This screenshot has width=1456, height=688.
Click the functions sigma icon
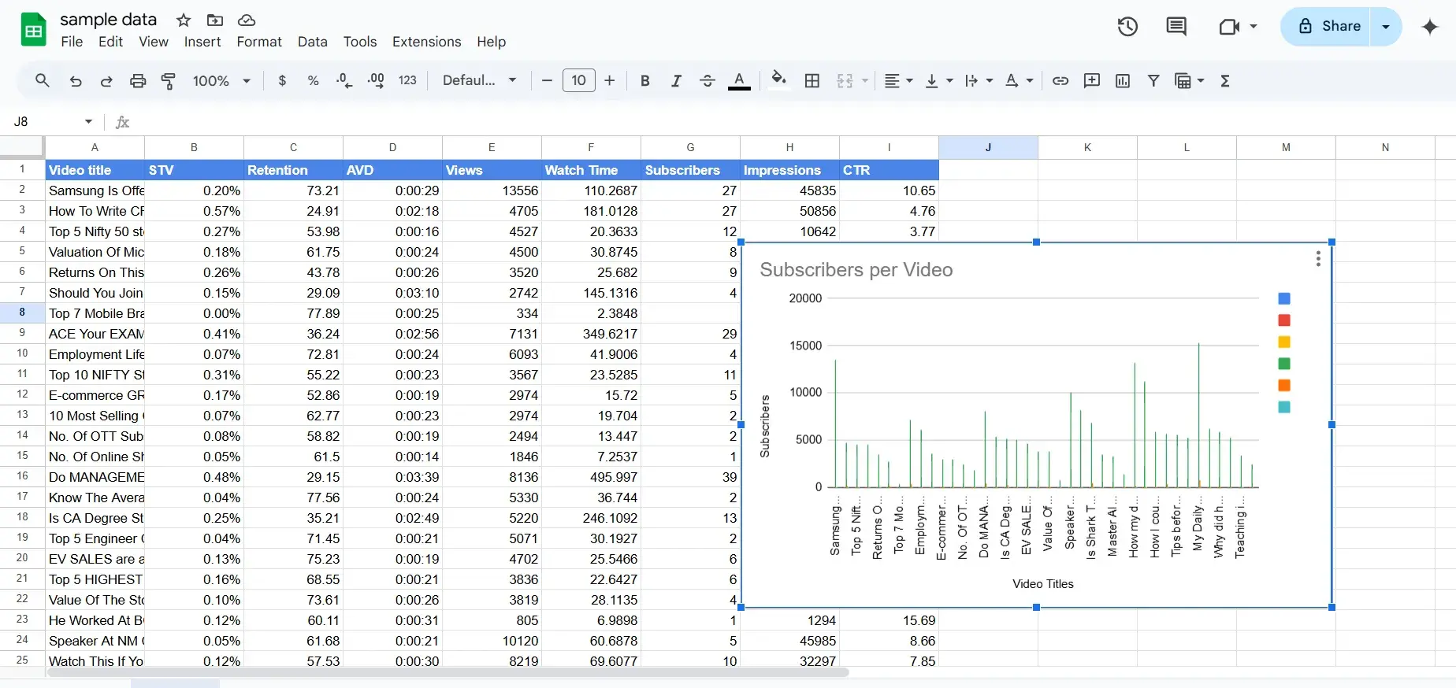coord(1225,80)
